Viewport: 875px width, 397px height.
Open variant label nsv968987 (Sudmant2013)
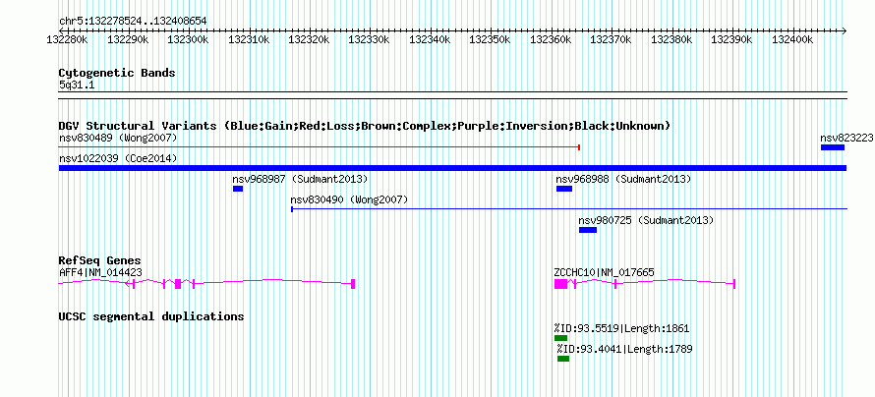pyautogui.click(x=300, y=180)
